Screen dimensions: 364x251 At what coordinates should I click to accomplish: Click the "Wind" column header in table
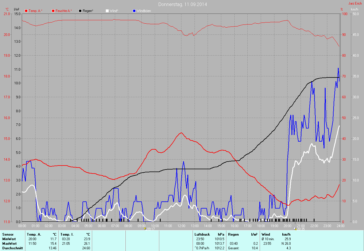click(x=266, y=234)
